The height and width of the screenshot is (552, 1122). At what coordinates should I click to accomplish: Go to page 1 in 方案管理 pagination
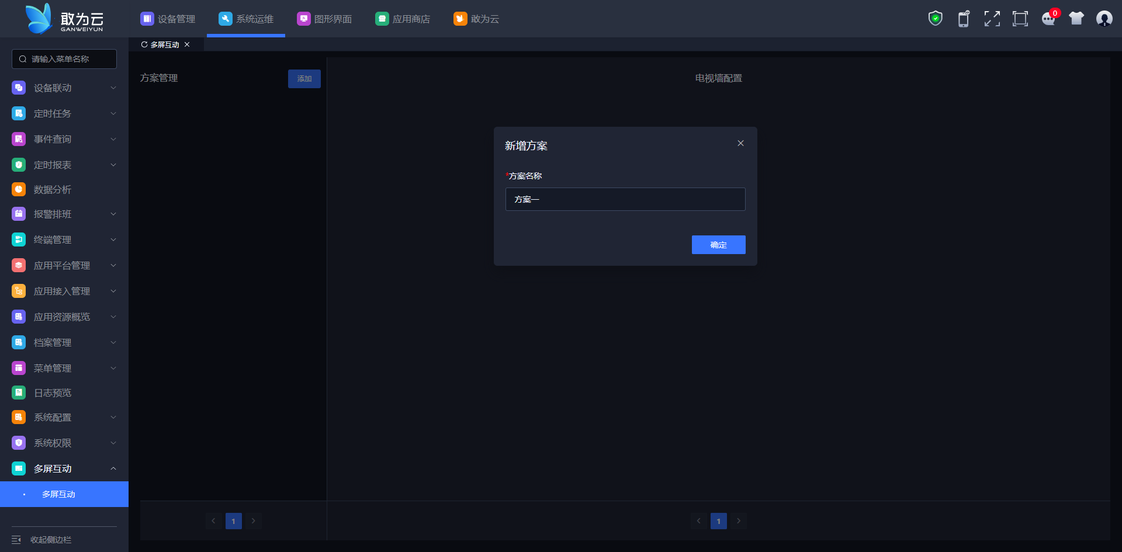click(x=233, y=521)
